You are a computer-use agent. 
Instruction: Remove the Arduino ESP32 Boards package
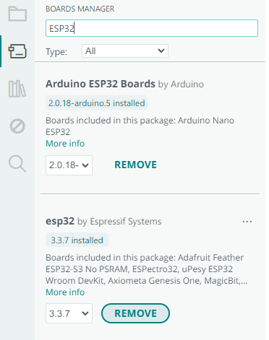click(x=135, y=165)
